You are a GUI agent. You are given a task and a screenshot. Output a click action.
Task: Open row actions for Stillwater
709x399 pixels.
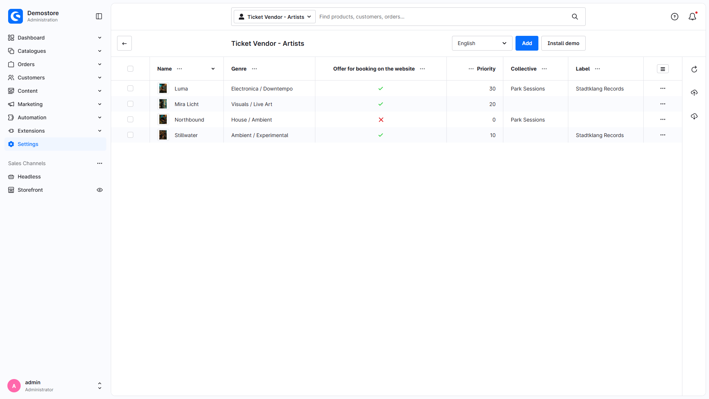(x=663, y=135)
